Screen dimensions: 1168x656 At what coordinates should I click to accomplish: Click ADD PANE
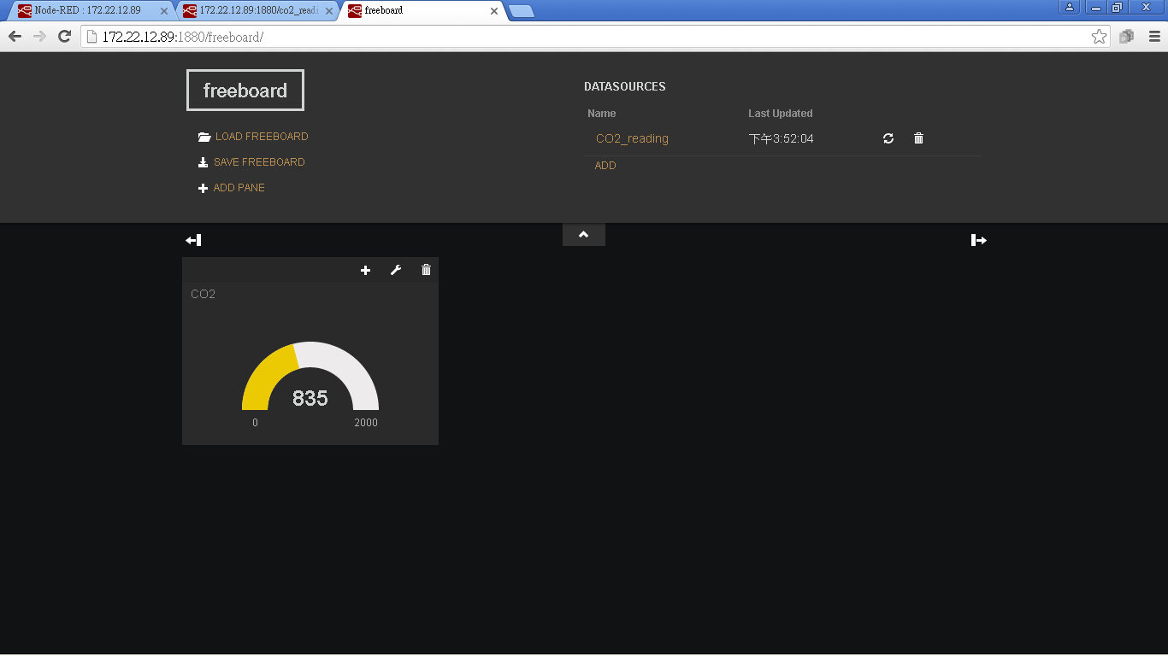point(239,188)
